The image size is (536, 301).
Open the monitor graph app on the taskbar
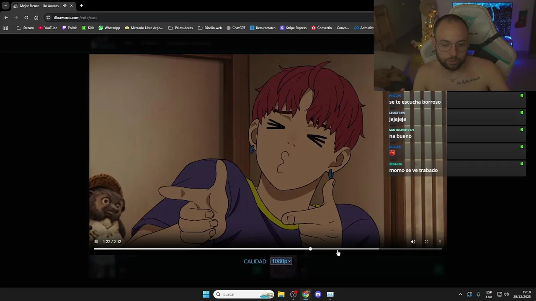[330, 294]
